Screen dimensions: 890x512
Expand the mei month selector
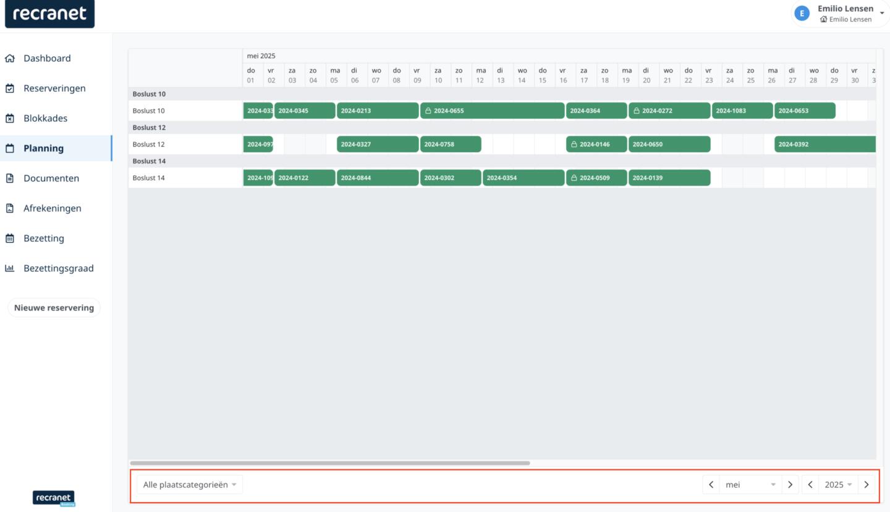[x=750, y=485]
